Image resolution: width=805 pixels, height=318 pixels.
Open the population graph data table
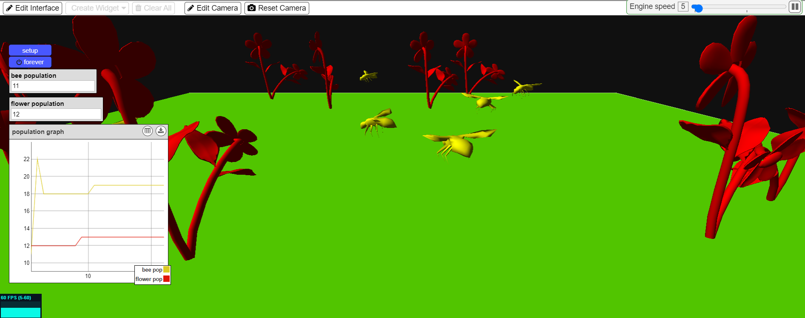[x=148, y=131]
